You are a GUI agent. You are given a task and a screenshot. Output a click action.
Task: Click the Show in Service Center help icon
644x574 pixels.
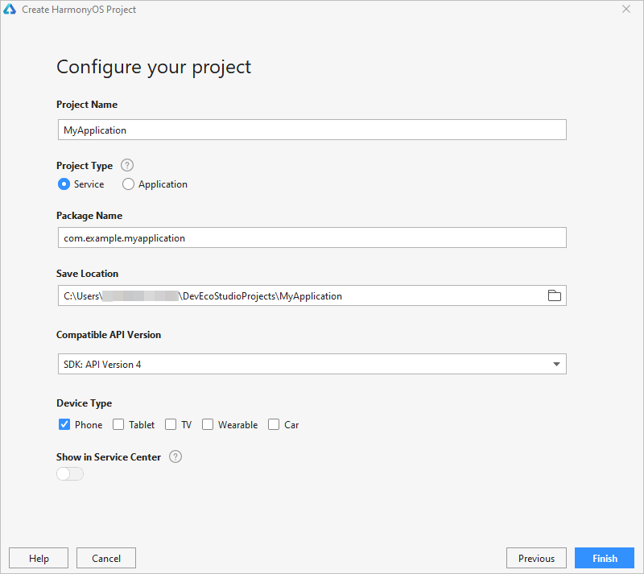pos(175,456)
